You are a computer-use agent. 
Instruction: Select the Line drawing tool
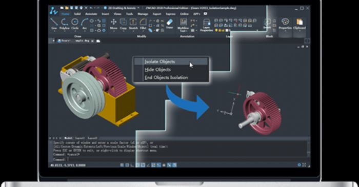click(x=54, y=24)
